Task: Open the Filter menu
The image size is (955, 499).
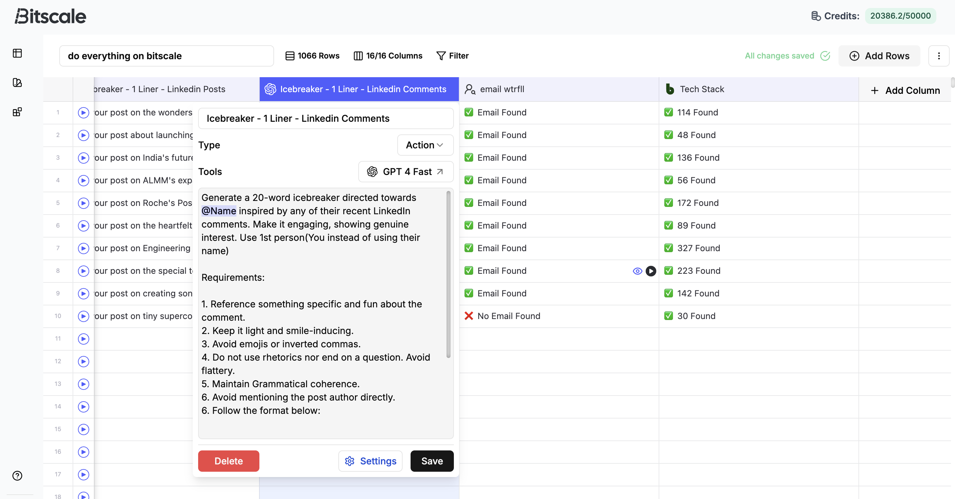Action: point(452,56)
